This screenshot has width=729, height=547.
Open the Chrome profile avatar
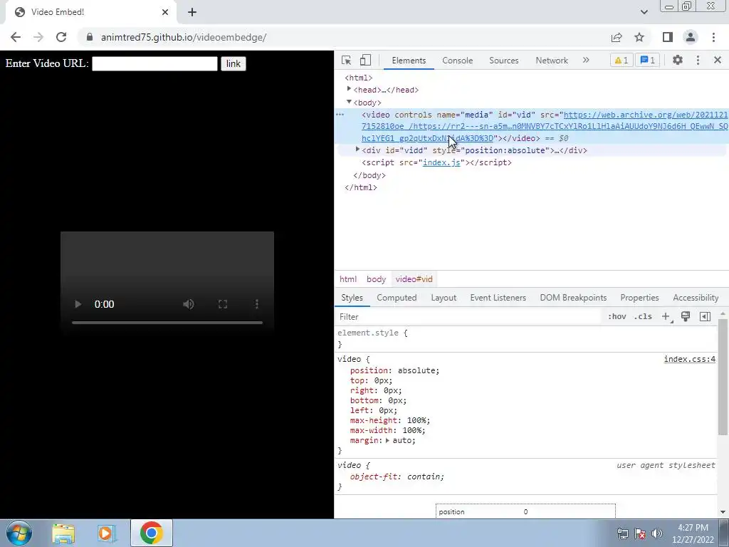pos(691,37)
